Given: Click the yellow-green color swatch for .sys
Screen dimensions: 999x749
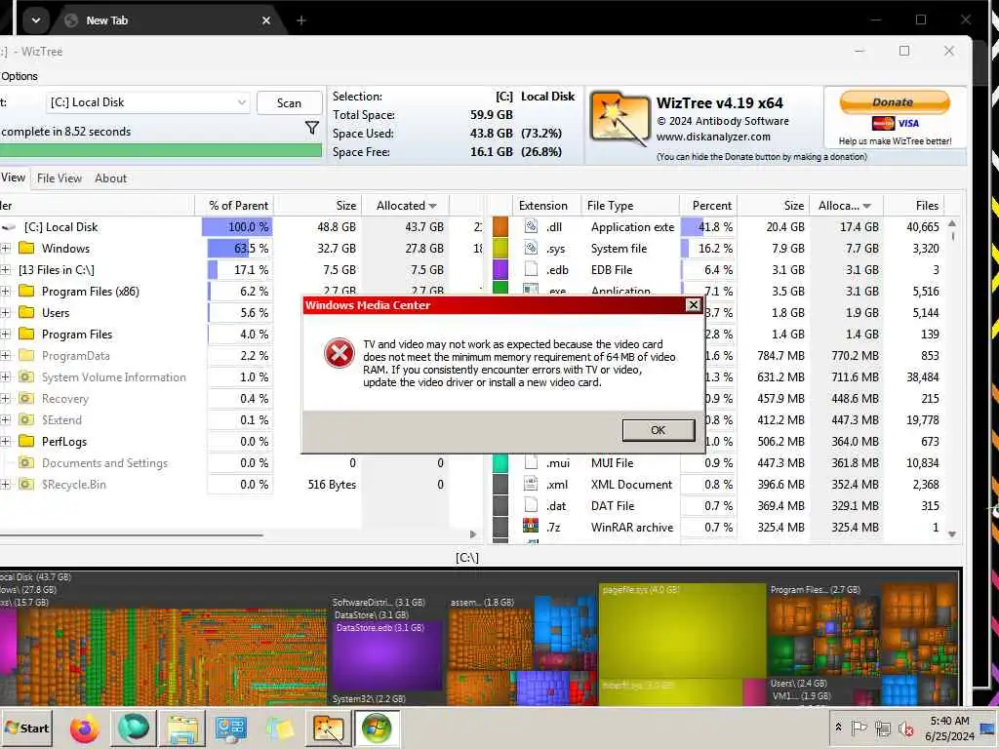Looking at the screenshot, I should click(500, 249).
